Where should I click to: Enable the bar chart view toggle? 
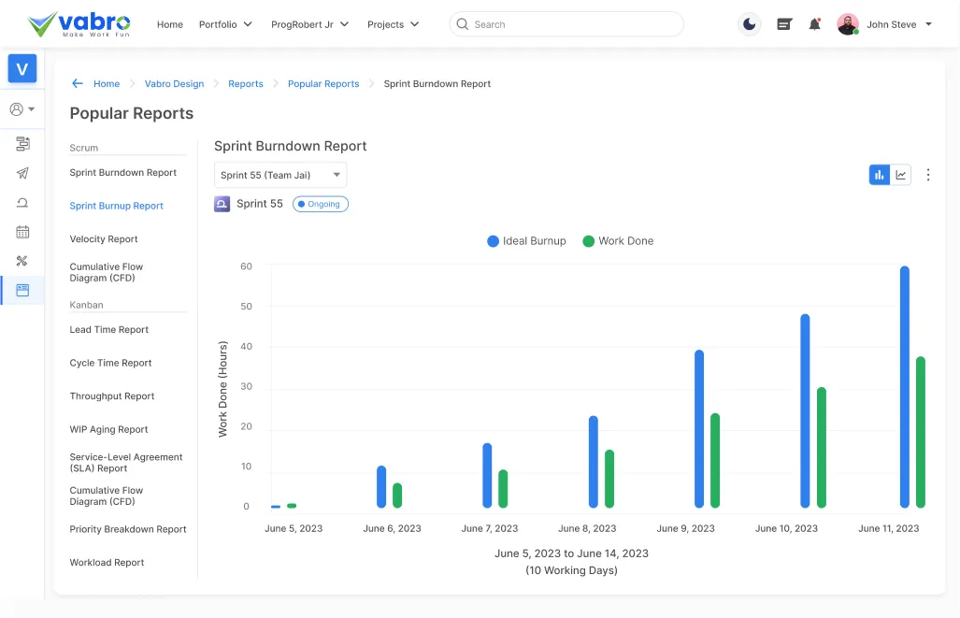click(x=879, y=174)
